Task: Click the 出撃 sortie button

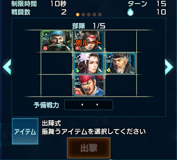Action: coord(89,148)
